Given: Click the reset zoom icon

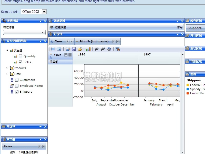Looking at the screenshot, I should pyautogui.click(x=109, y=49).
